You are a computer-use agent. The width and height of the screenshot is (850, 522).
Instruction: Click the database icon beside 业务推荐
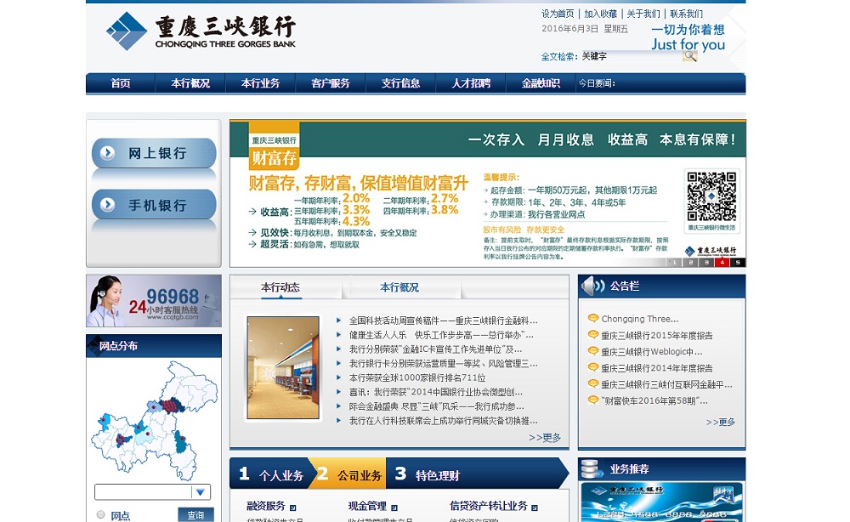592,469
